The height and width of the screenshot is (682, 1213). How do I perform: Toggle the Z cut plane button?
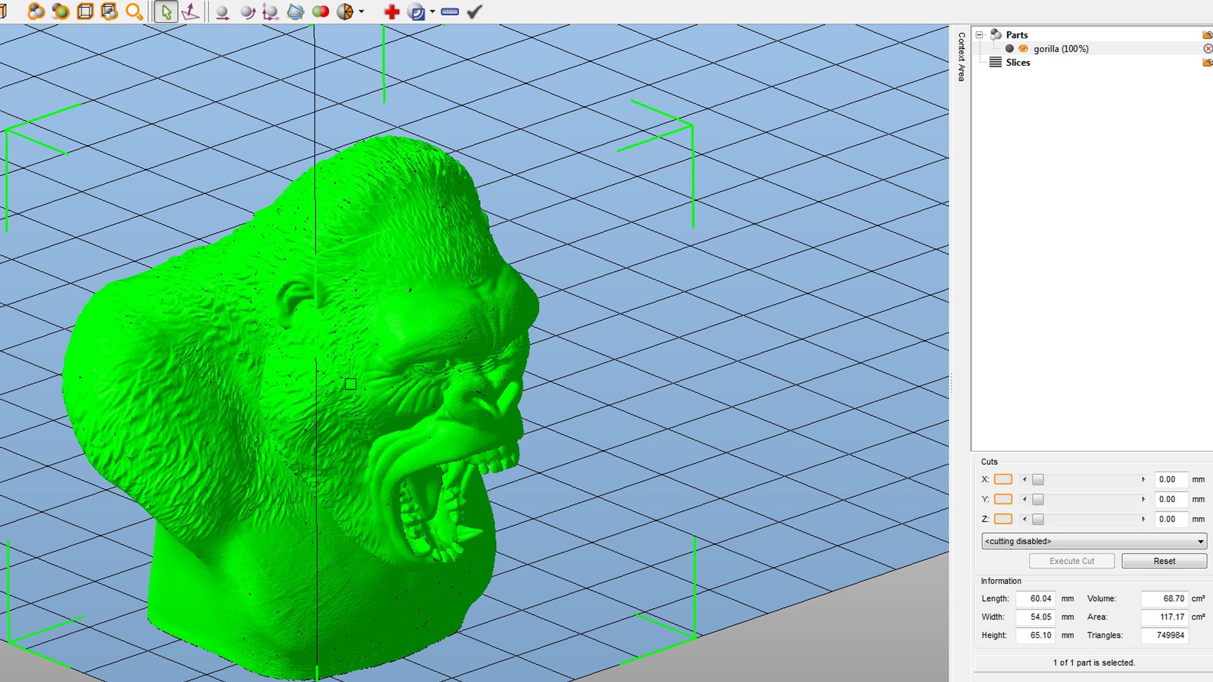click(x=1003, y=519)
